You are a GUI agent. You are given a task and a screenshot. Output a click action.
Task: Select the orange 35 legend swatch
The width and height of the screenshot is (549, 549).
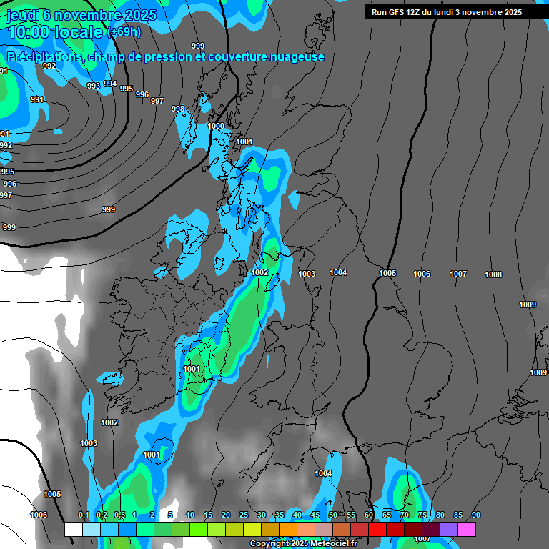(x=288, y=530)
